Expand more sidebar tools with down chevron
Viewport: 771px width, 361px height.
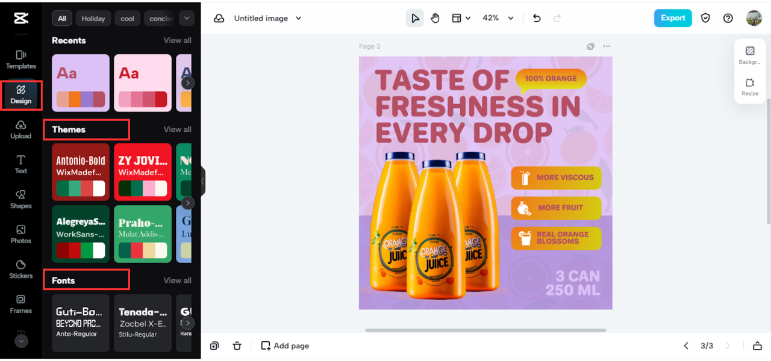click(21, 341)
